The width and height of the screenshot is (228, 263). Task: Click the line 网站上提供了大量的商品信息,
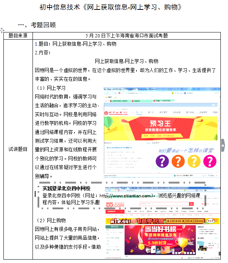pos(67,238)
